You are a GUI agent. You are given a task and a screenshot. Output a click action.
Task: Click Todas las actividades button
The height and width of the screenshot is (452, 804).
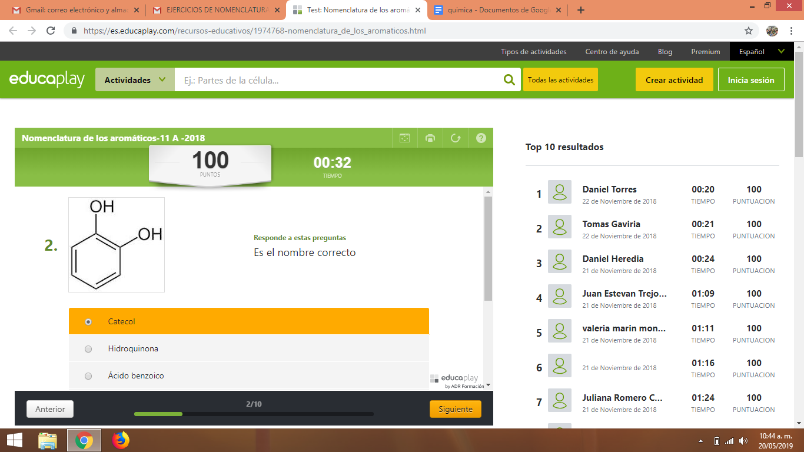560,79
